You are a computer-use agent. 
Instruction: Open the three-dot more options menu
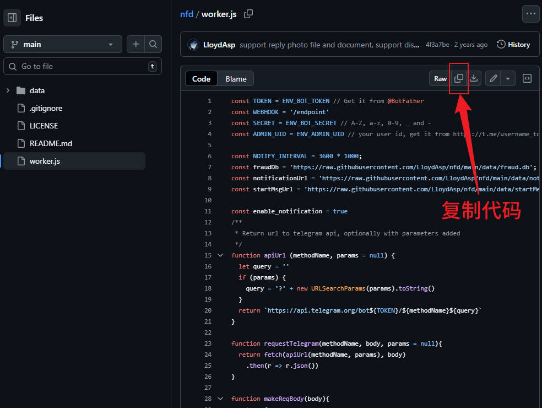[530, 14]
